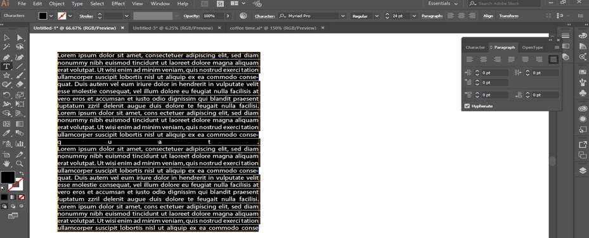This screenshot has width=589, height=238.
Task: Open the stroke color dropdown arrow
Action: [70, 16]
